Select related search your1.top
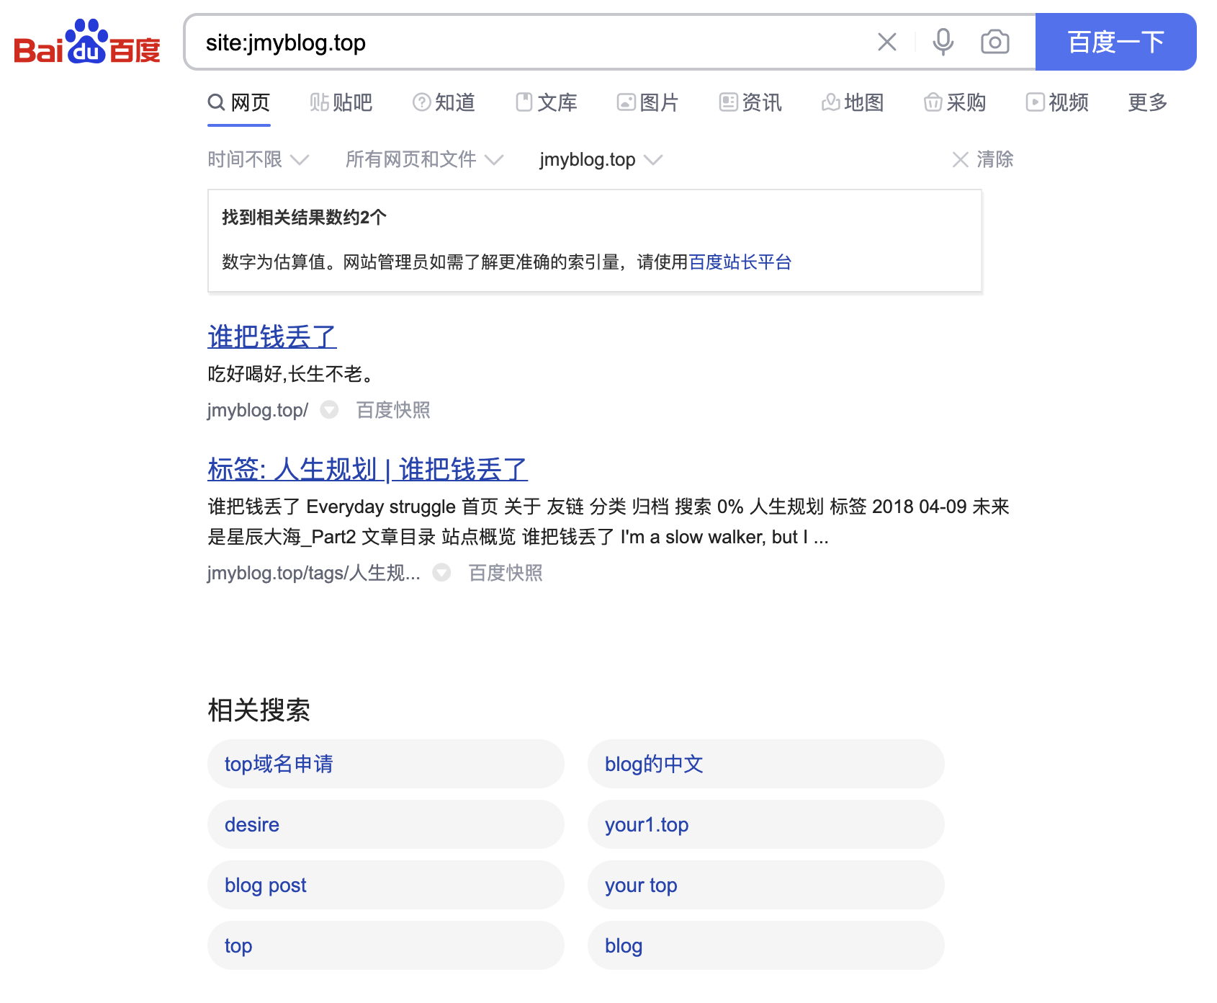Image resolution: width=1217 pixels, height=1003 pixels. [766, 824]
